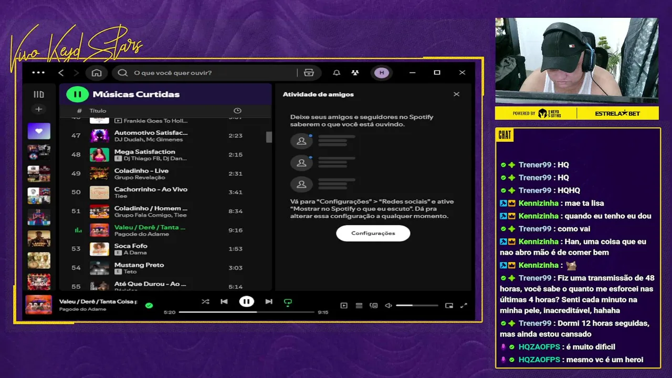Open the Spotify Home button
672x378 pixels.
[97, 72]
